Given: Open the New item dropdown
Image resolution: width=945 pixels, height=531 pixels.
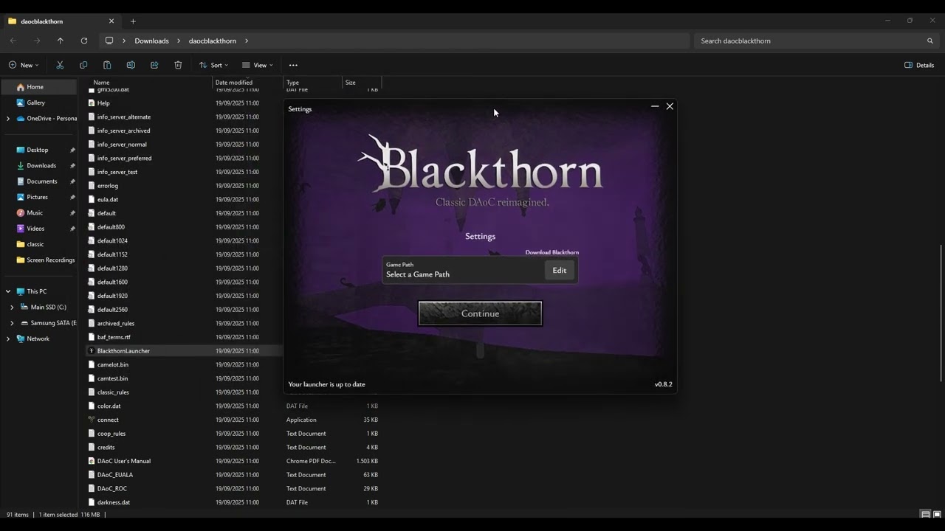Looking at the screenshot, I should tap(24, 65).
